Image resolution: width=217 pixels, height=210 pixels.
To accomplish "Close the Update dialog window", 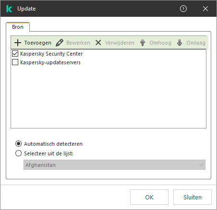I will coord(205,9).
